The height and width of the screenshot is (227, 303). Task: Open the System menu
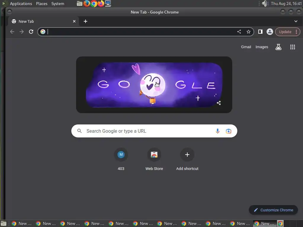point(58,4)
